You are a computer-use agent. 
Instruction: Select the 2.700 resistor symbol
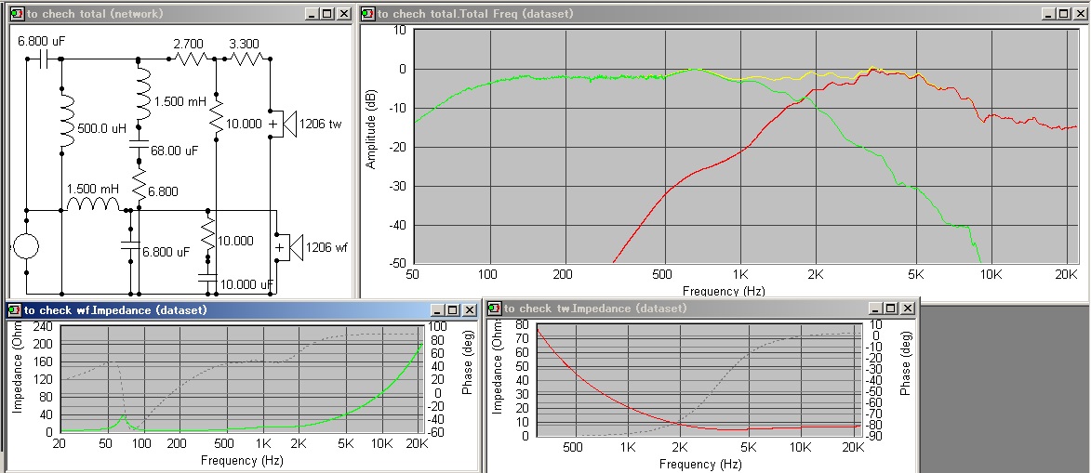click(192, 59)
